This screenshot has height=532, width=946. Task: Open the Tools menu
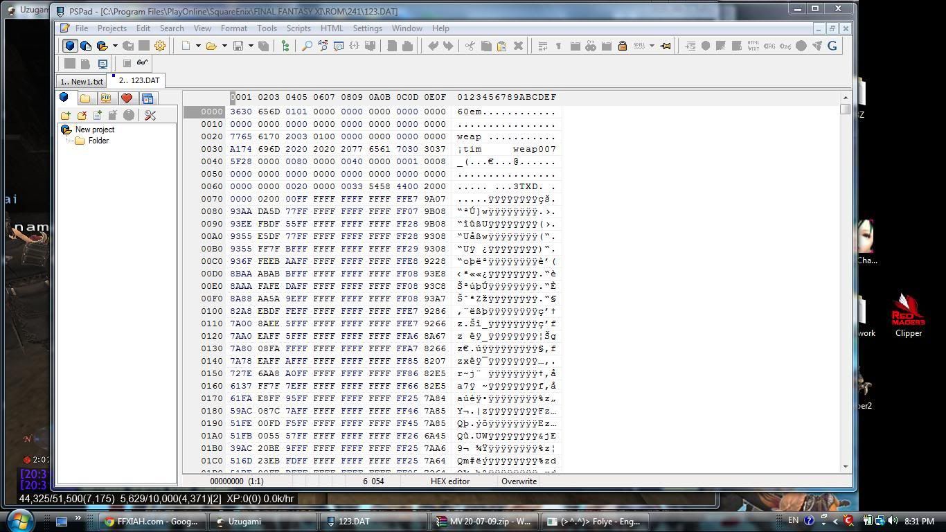click(267, 28)
